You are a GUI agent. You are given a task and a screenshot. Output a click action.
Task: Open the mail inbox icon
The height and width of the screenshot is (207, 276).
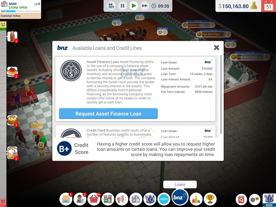point(66,199)
